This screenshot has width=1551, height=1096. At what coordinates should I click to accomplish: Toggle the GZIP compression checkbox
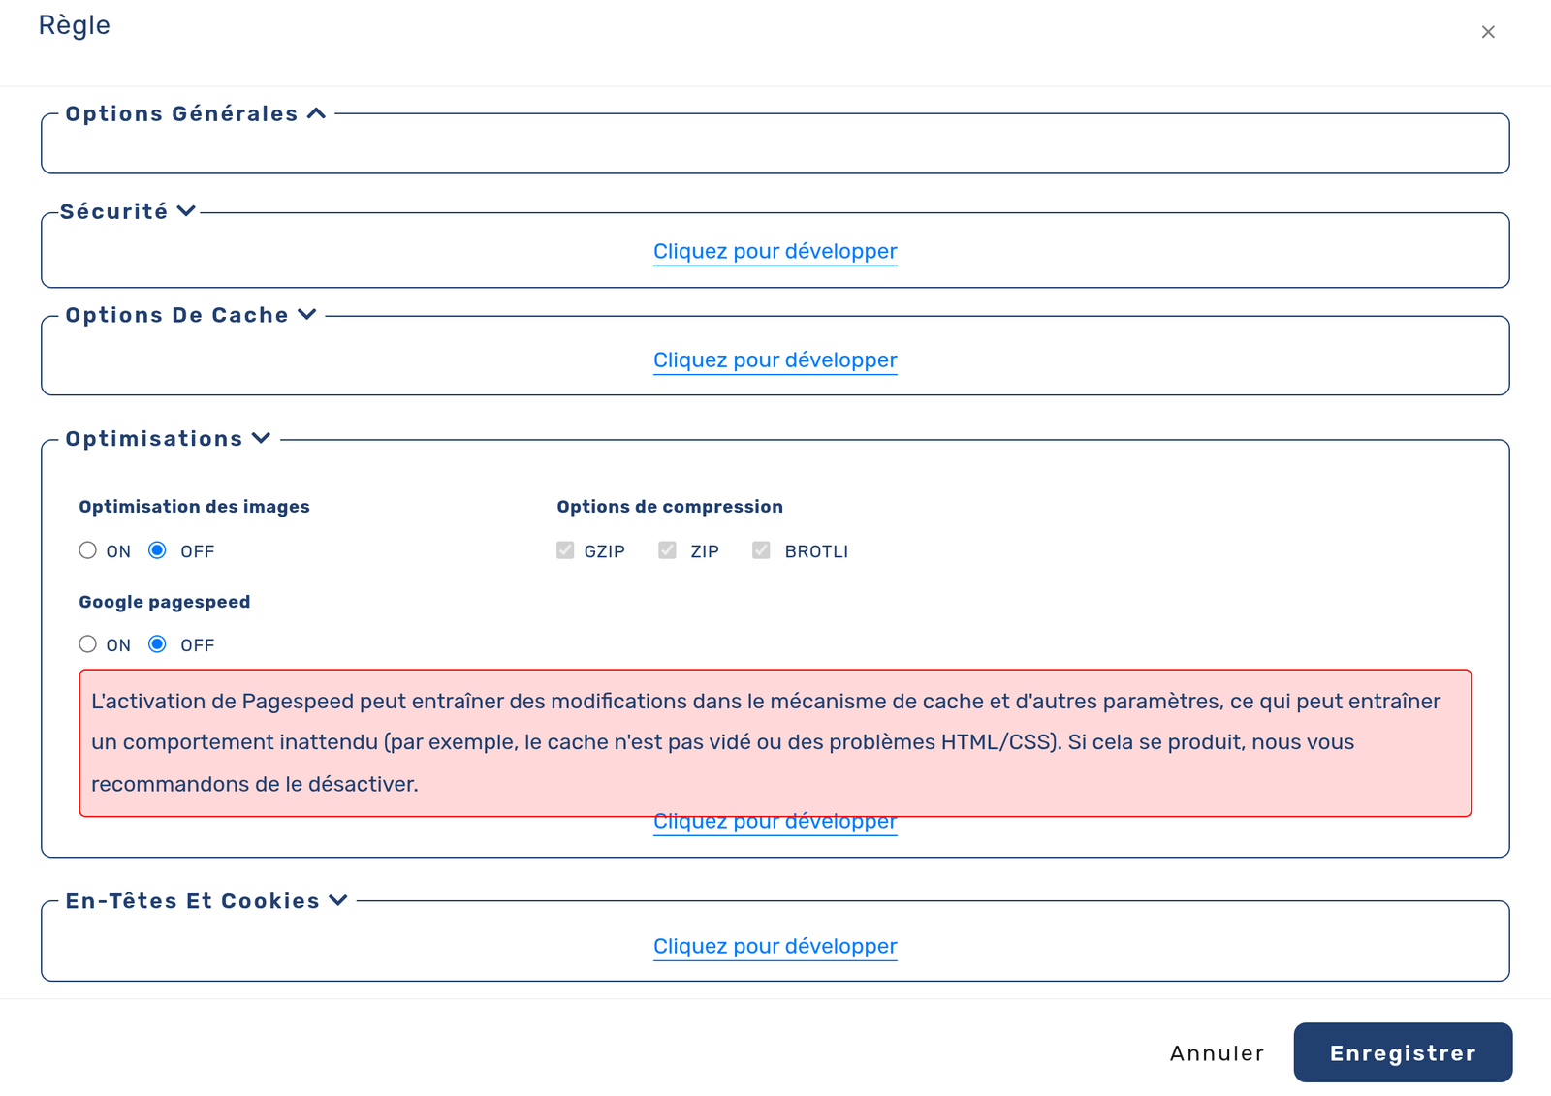tap(565, 550)
